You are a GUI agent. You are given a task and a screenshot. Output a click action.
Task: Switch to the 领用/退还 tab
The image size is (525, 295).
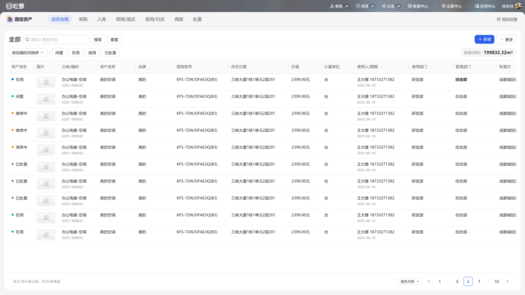pyautogui.click(x=125, y=19)
